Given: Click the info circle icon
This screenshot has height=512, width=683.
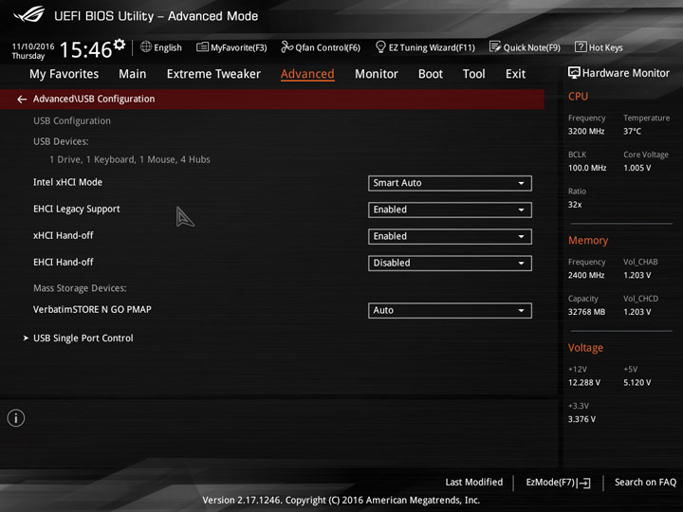Looking at the screenshot, I should (16, 418).
